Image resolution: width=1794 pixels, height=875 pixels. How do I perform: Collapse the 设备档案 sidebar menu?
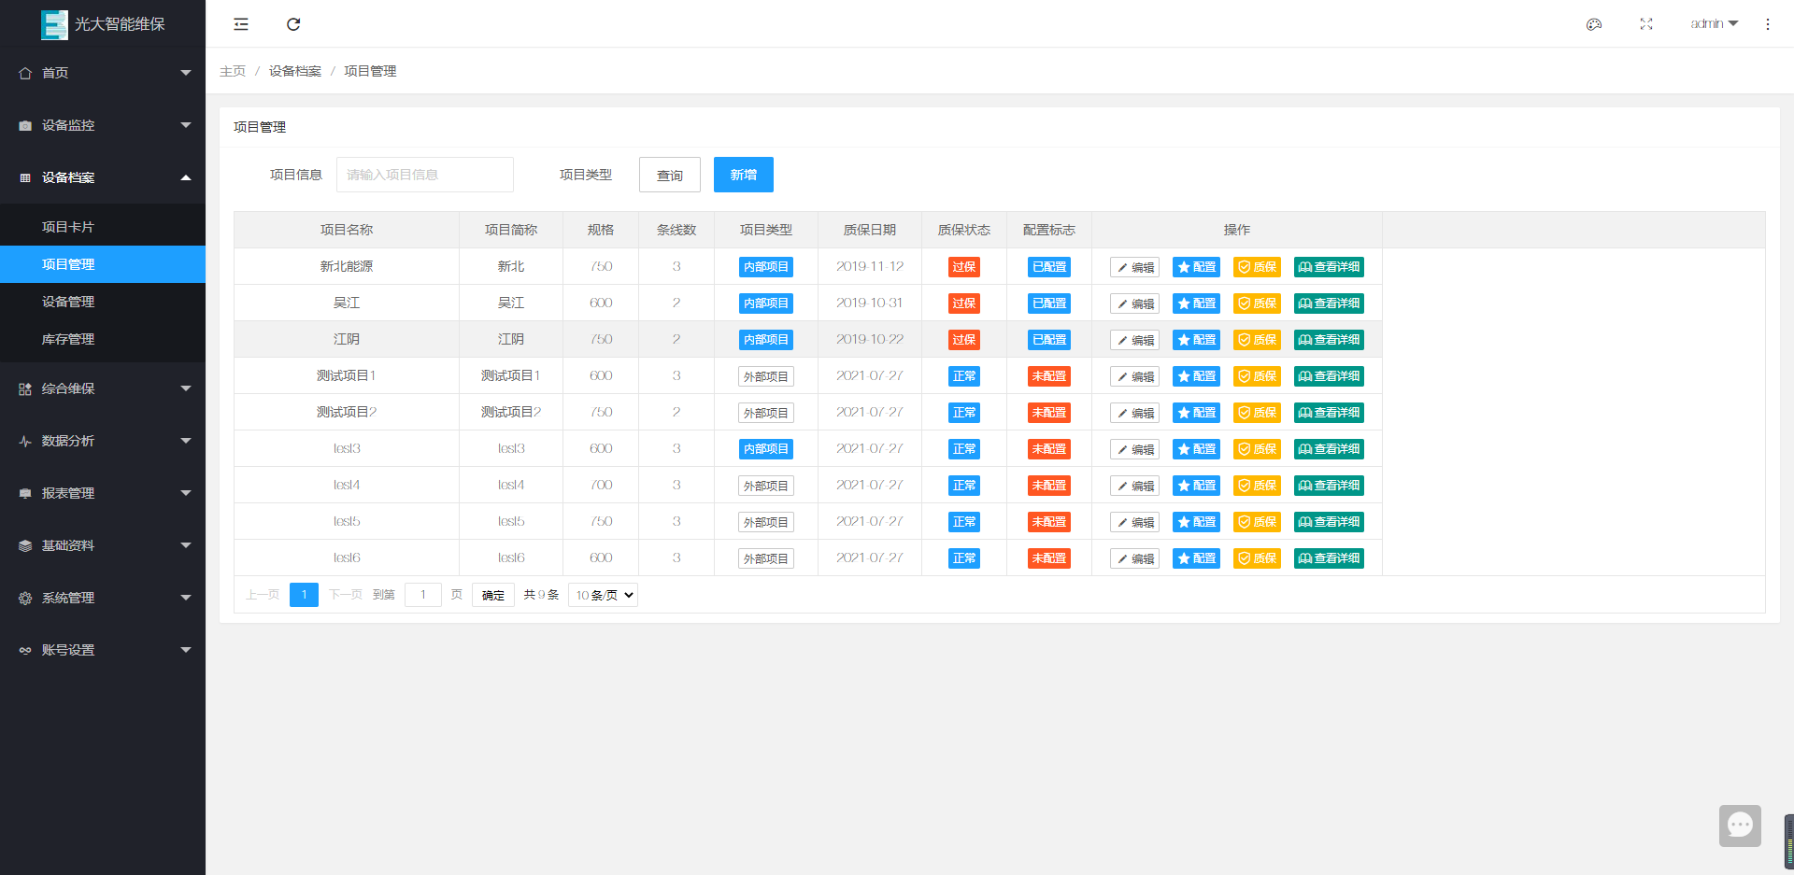[103, 177]
